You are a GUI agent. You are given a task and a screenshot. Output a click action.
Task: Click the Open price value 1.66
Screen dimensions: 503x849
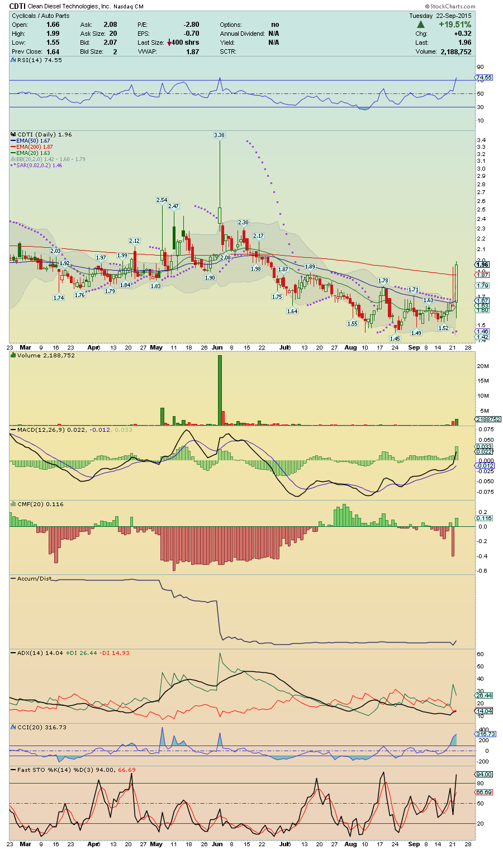coord(53,25)
